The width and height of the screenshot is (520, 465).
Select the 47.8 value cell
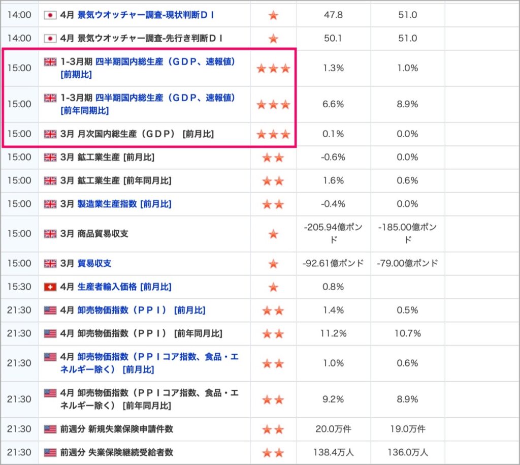pos(333,15)
